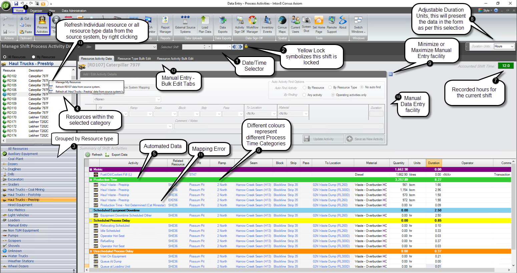This screenshot has width=517, height=273.
Task: Click Copy in the Clipboard group
Action: tap(25, 25)
